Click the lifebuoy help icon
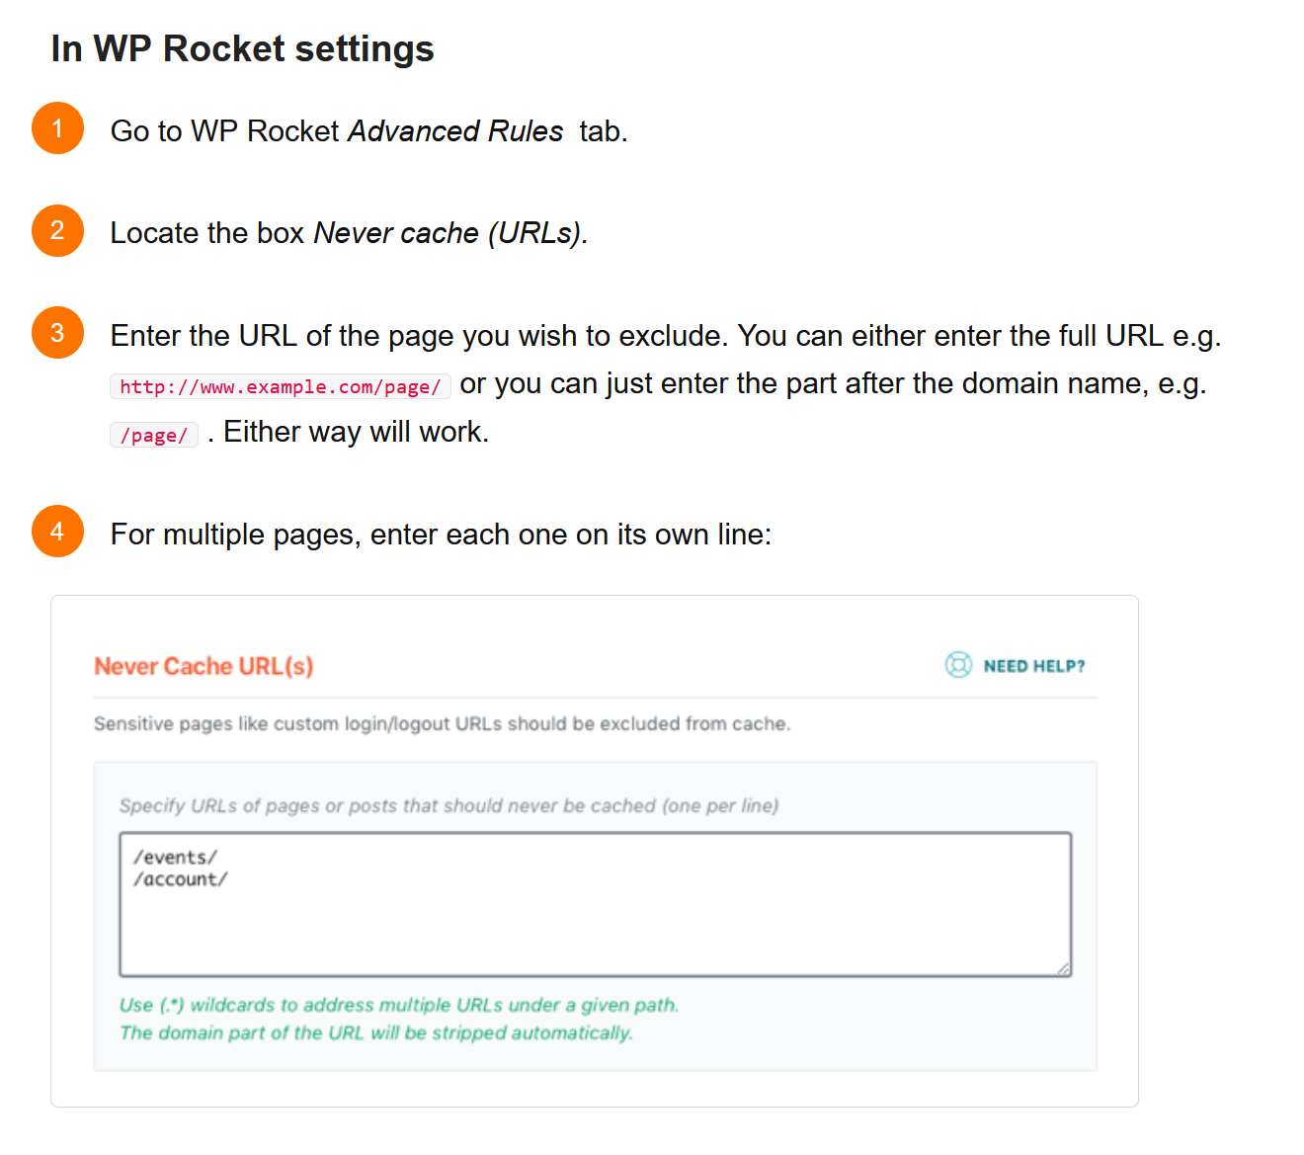This screenshot has width=1304, height=1155. point(957,665)
